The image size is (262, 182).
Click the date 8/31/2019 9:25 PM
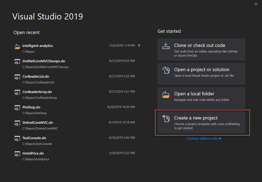pos(122,61)
